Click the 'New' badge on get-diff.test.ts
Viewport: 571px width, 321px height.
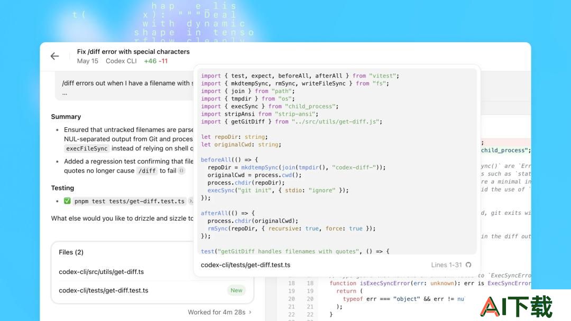236,290
